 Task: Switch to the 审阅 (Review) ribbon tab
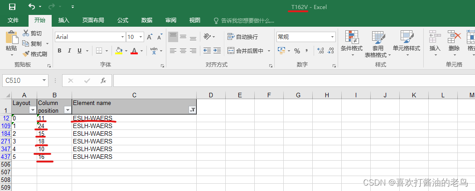(x=171, y=20)
